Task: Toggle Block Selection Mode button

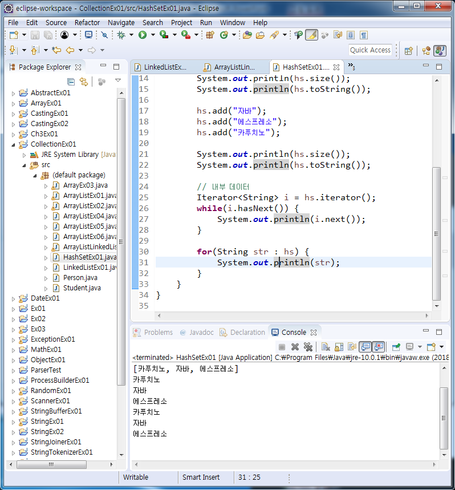Action: [351, 35]
